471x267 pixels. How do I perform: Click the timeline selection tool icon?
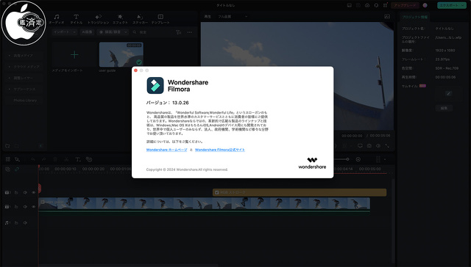(17, 159)
